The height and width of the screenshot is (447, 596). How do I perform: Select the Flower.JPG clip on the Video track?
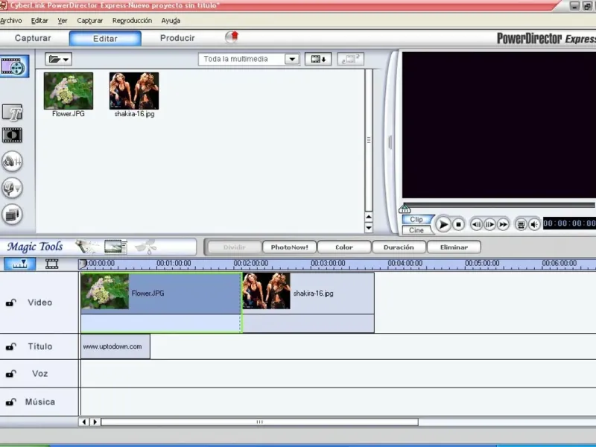pos(161,302)
